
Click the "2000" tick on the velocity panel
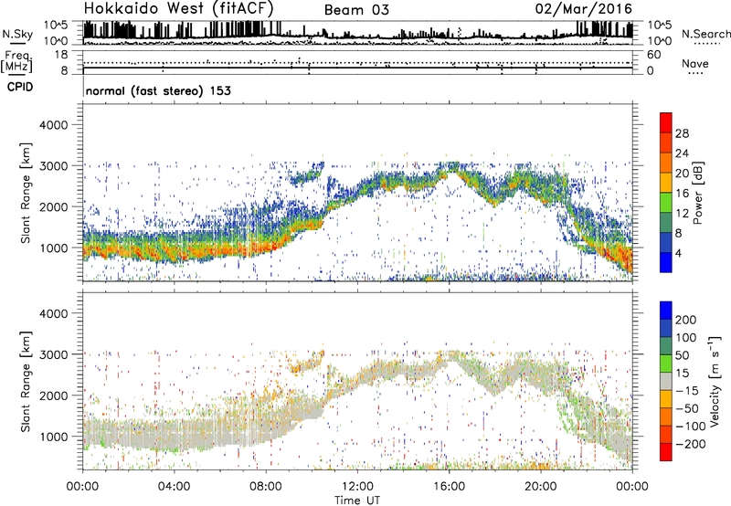53,395
